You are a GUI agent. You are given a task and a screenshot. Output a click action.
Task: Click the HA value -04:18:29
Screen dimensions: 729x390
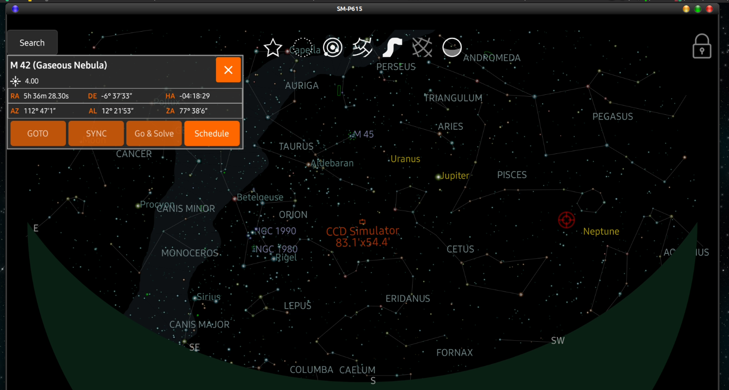[x=195, y=96]
